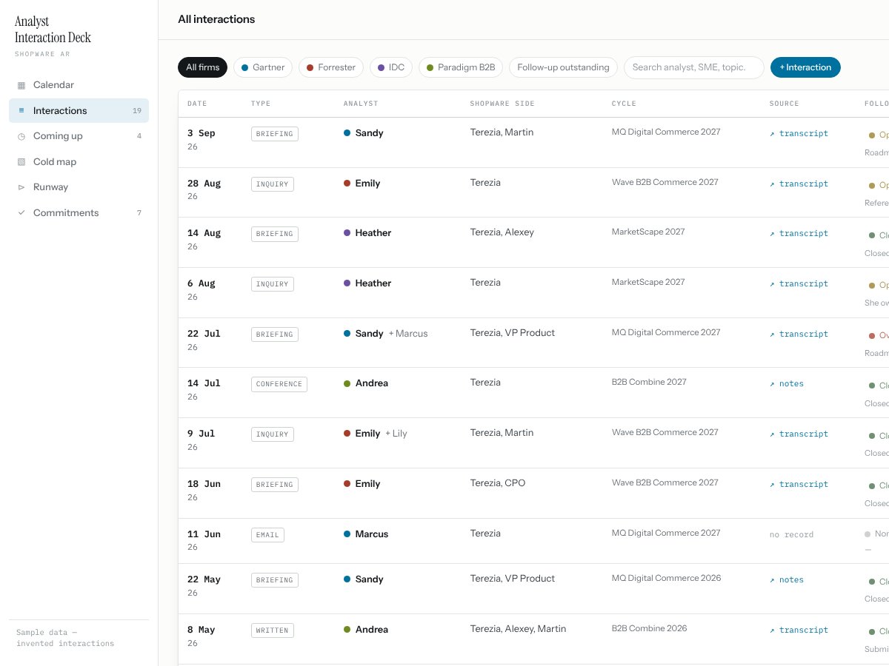Viewport: 889px width, 666px height.
Task: Open transcript for 3 Sep Sandy briefing
Action: (x=799, y=134)
